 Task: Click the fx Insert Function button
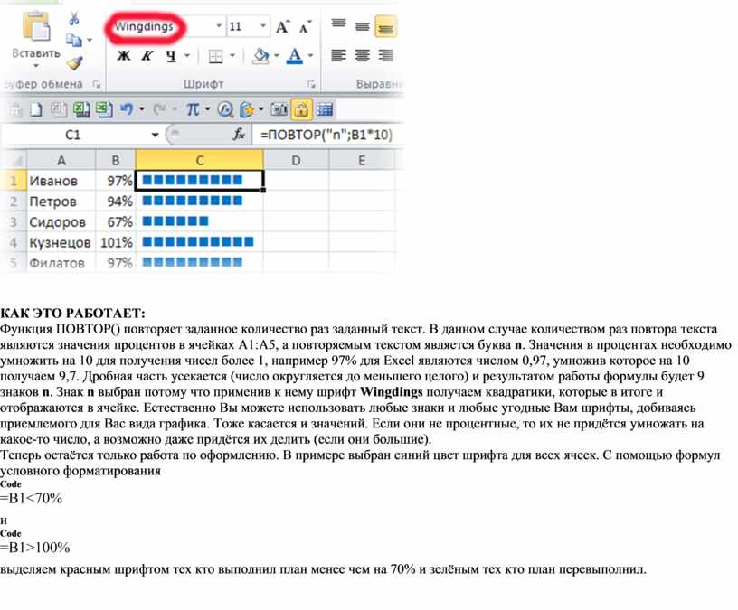(x=239, y=135)
